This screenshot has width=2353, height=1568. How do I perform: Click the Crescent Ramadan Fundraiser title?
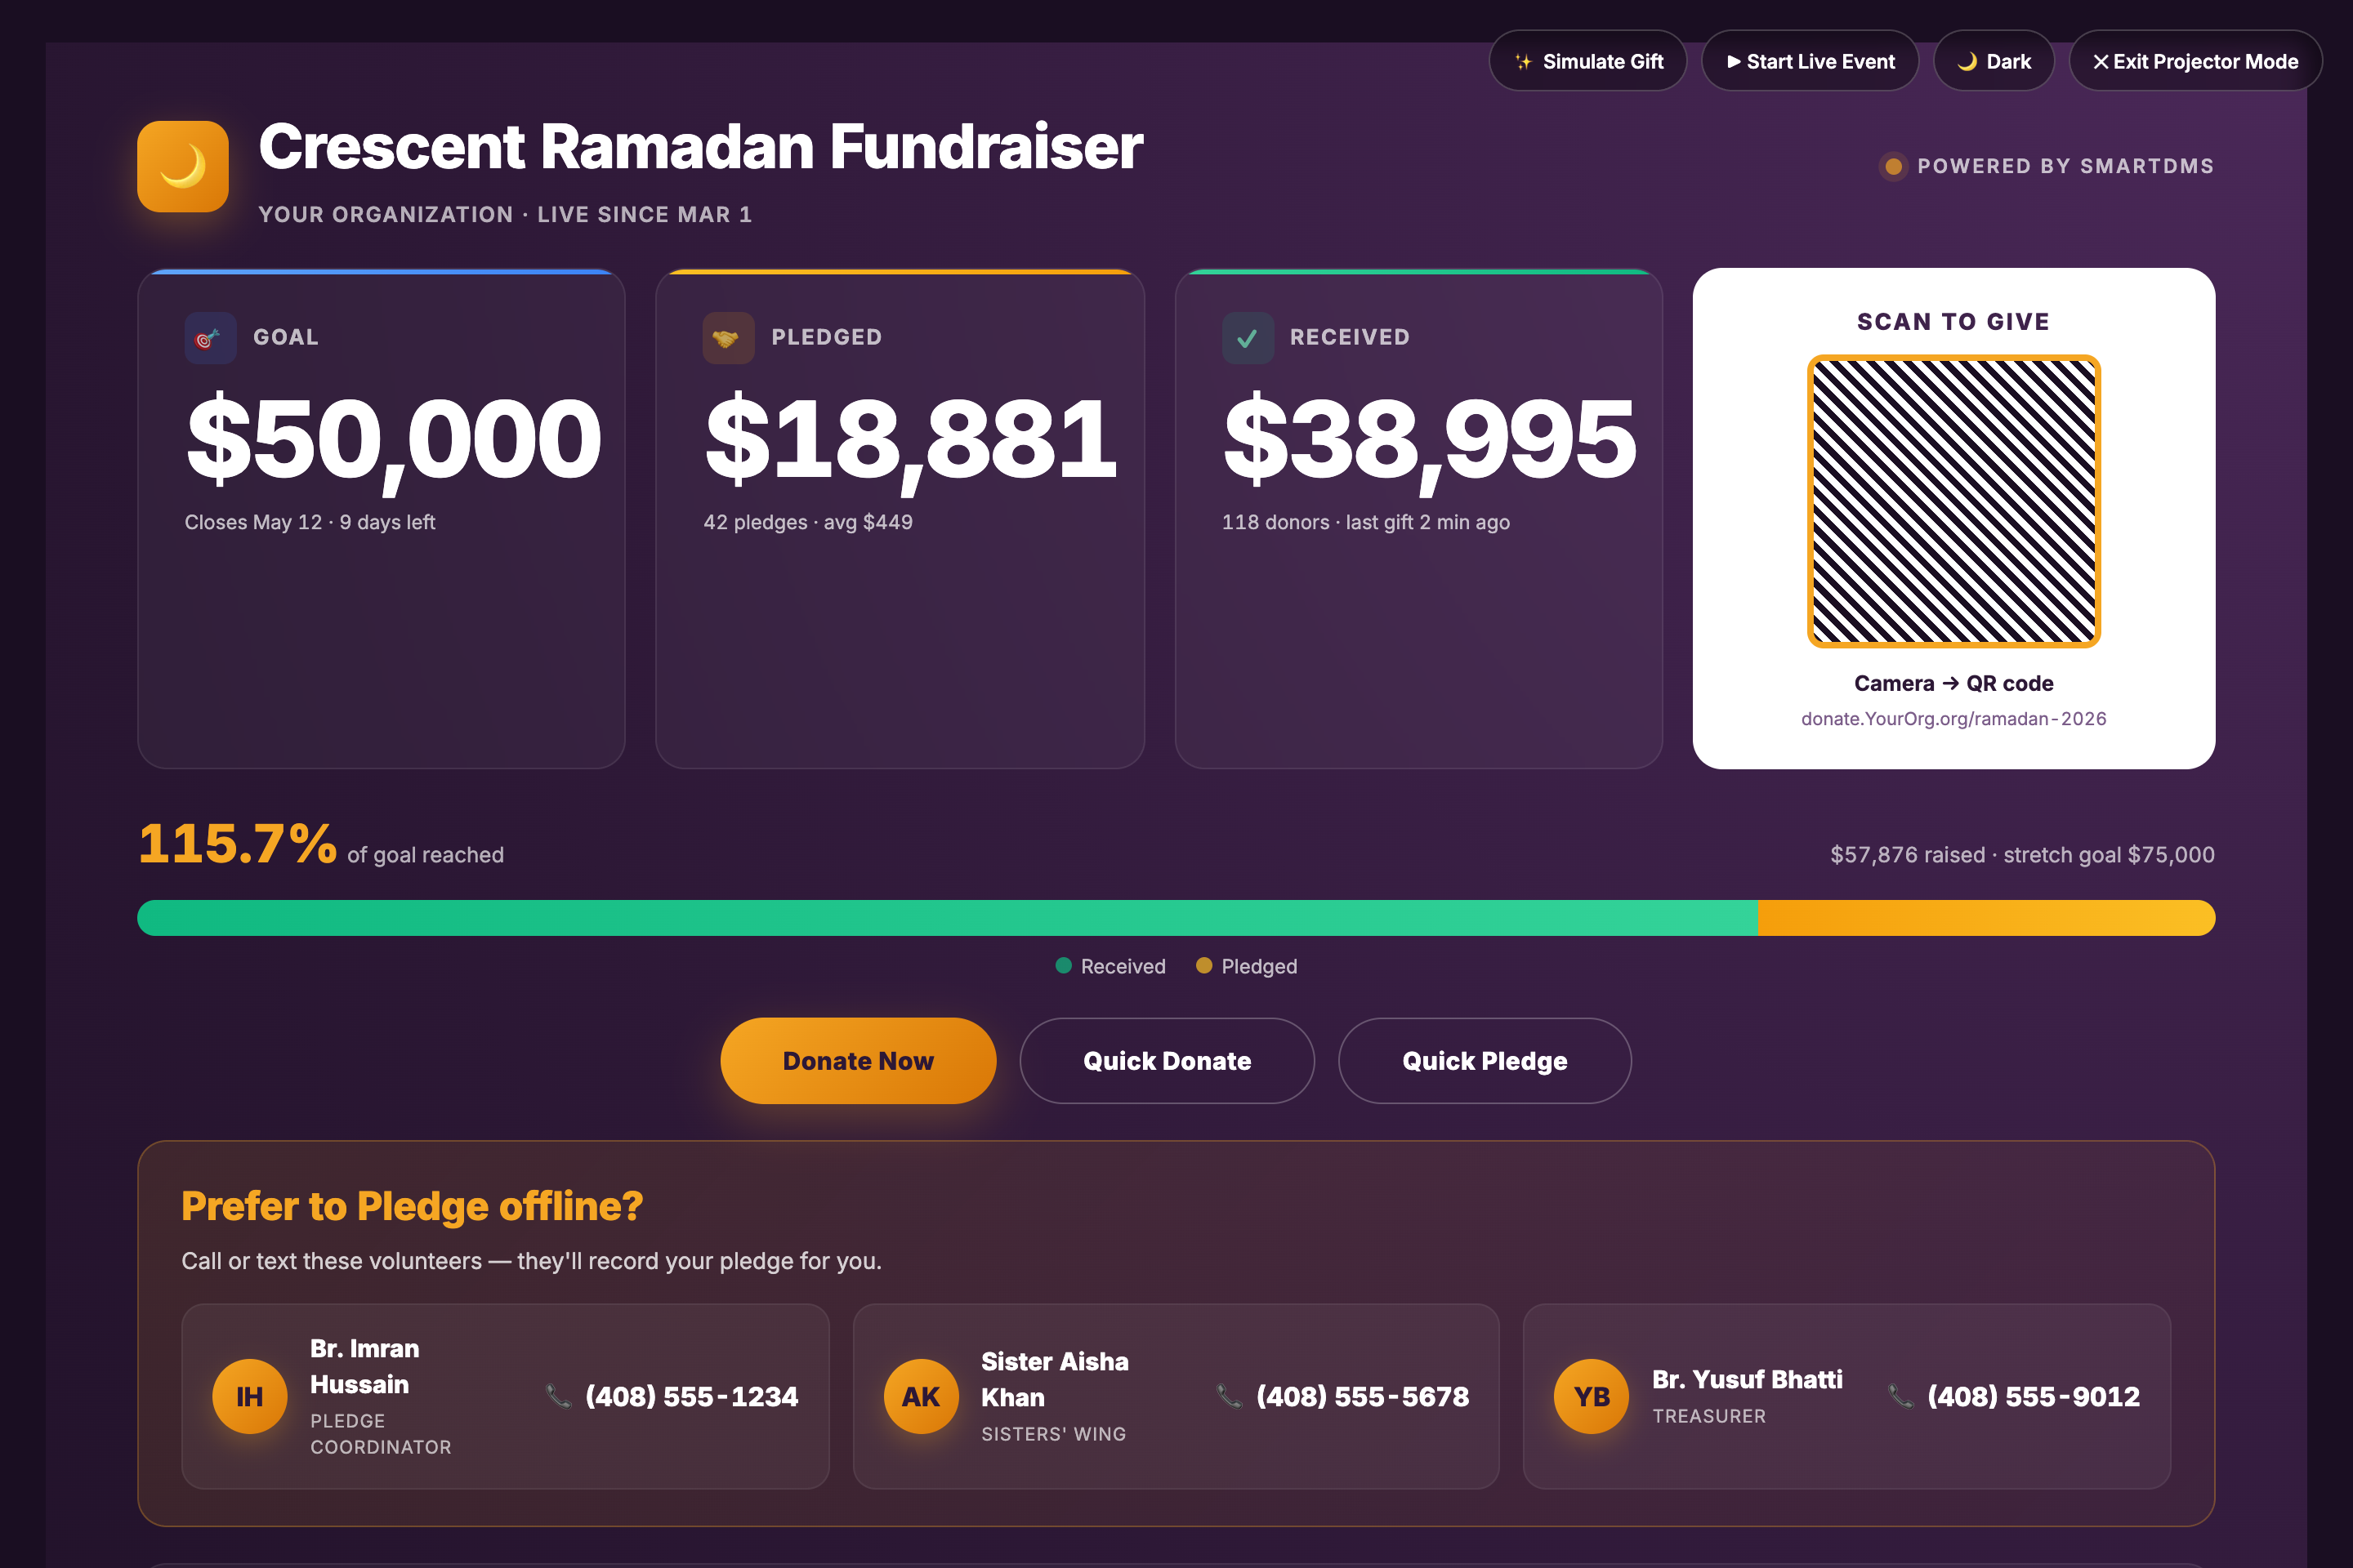tap(700, 147)
